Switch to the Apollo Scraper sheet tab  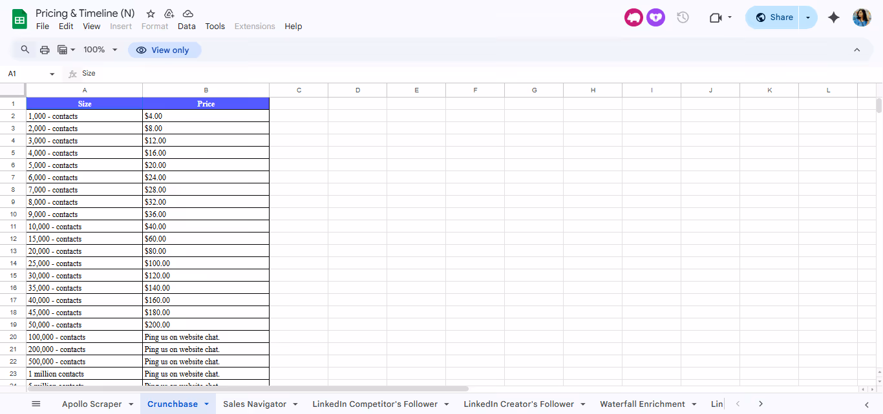click(x=92, y=404)
